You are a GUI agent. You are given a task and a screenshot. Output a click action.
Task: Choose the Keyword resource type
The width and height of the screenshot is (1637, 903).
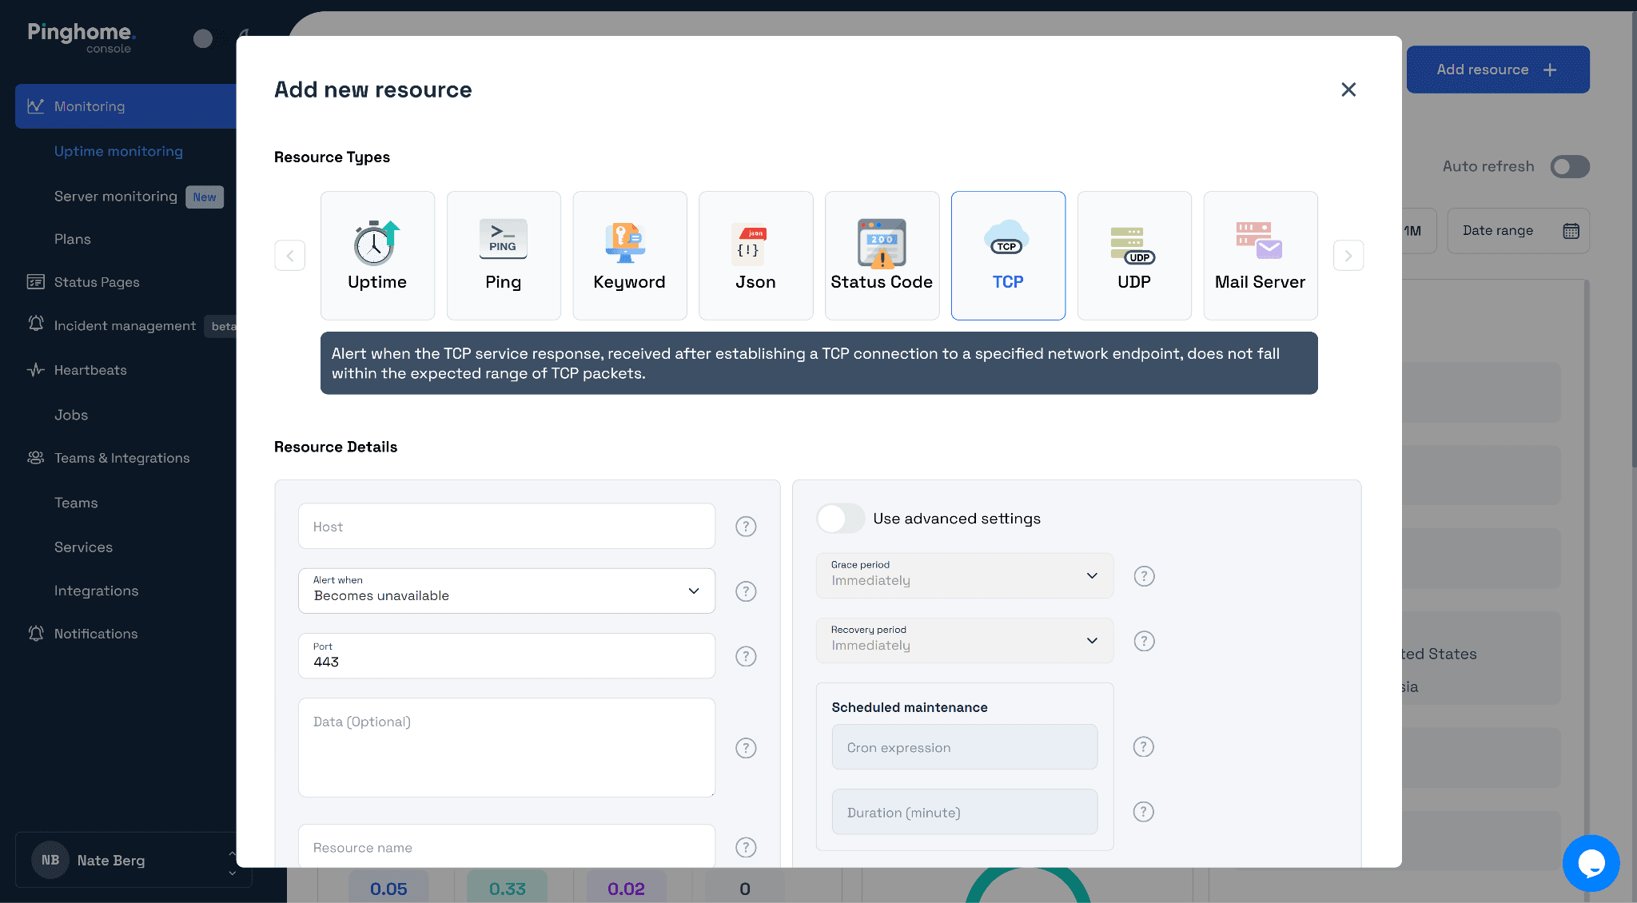630,256
